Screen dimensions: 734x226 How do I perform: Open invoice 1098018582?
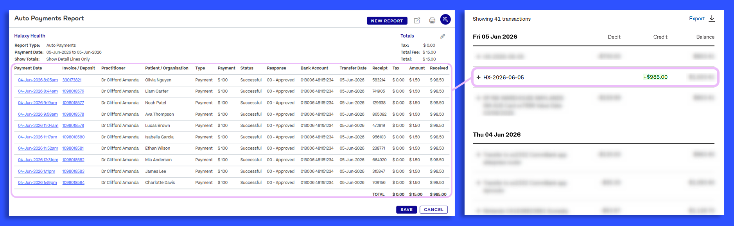tap(73, 160)
